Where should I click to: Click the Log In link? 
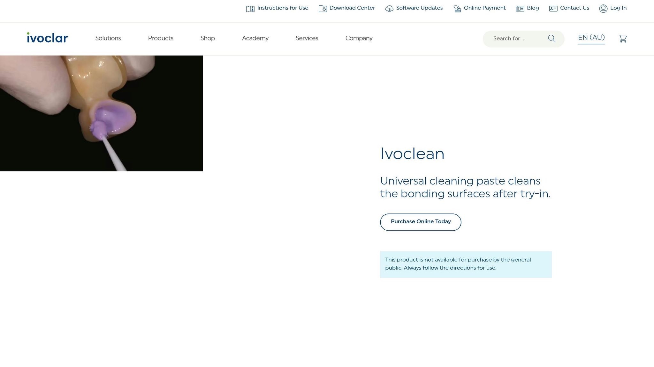click(x=618, y=8)
